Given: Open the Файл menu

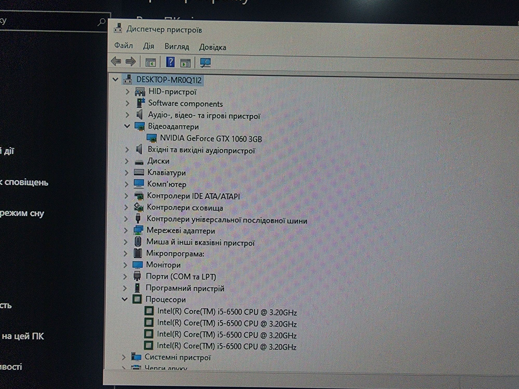Looking at the screenshot, I should pyautogui.click(x=124, y=46).
